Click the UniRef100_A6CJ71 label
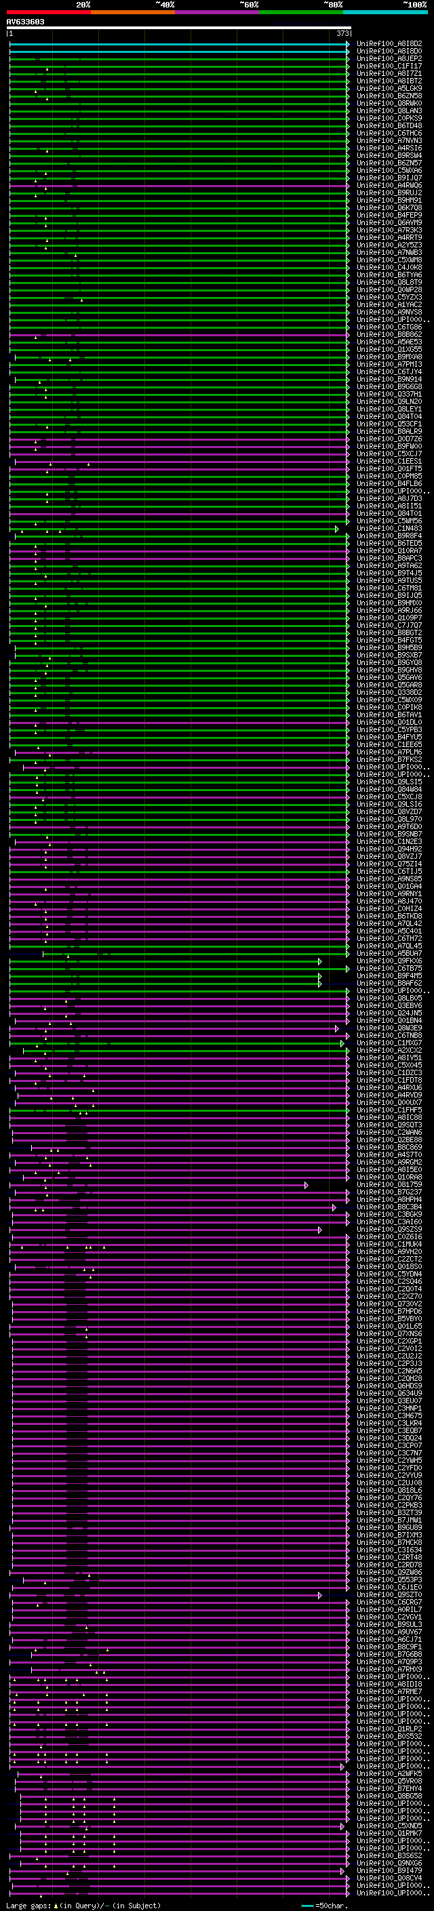 pyautogui.click(x=389, y=1639)
